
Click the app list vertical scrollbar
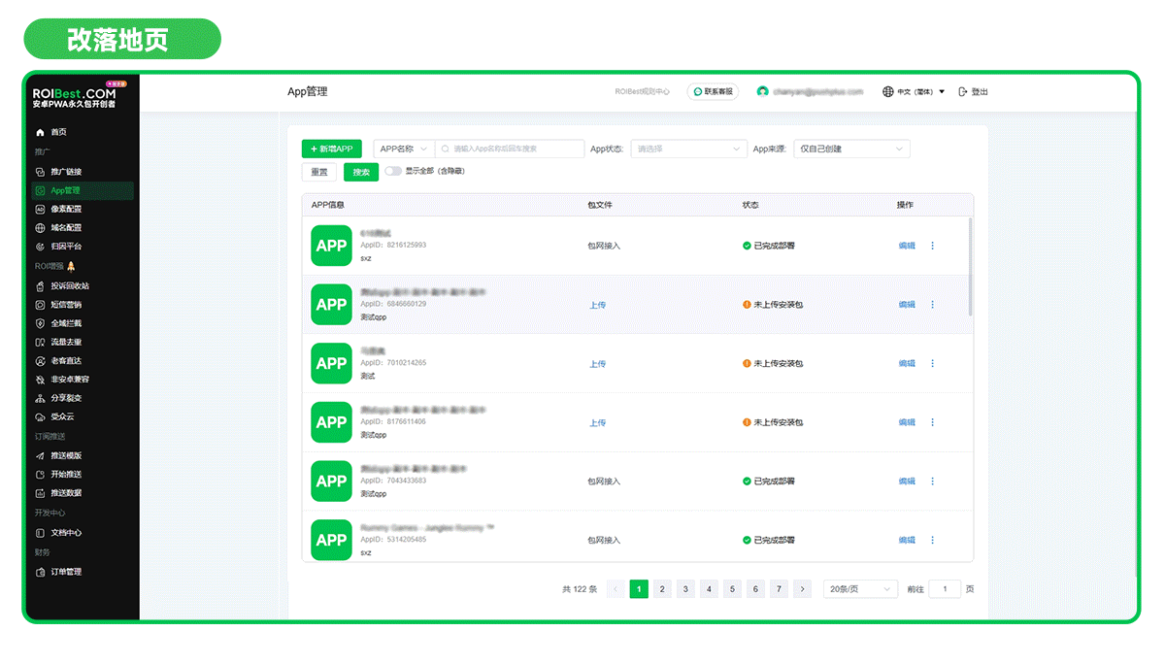[x=970, y=266]
